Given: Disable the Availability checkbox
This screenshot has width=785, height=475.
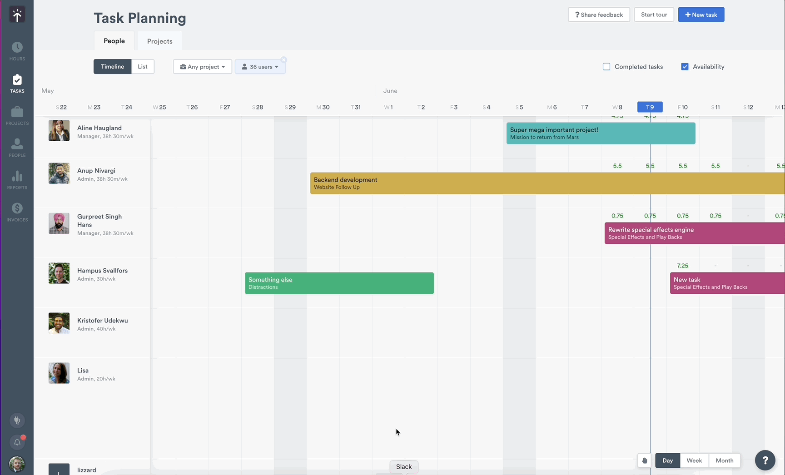Looking at the screenshot, I should tap(685, 66).
